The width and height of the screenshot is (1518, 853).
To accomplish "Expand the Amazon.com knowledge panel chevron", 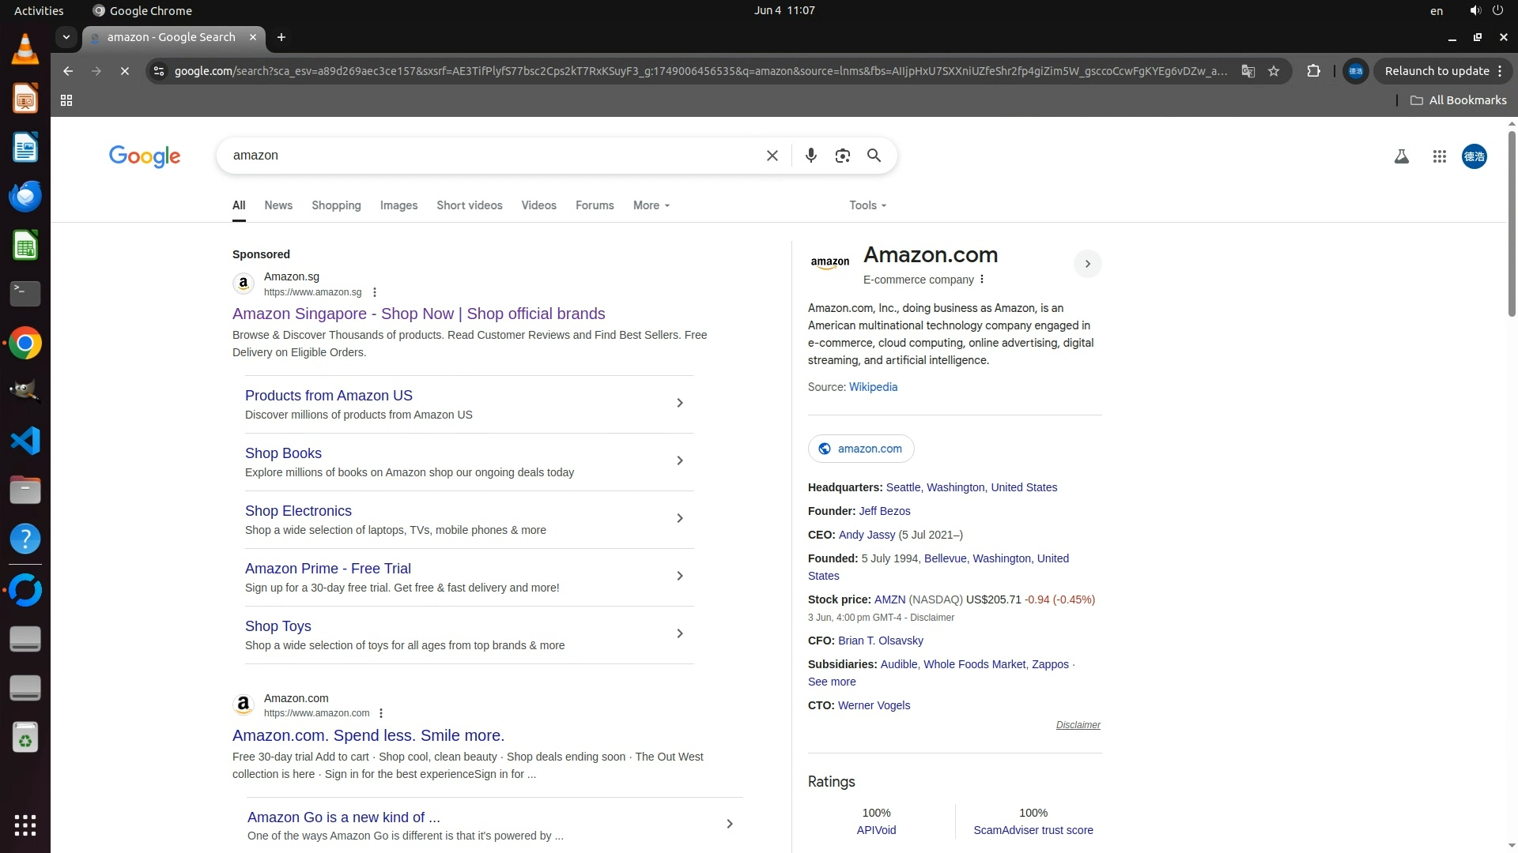I will (x=1087, y=264).
